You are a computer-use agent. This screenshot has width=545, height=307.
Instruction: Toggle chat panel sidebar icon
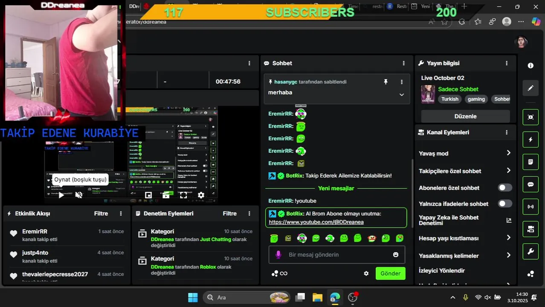click(x=531, y=185)
